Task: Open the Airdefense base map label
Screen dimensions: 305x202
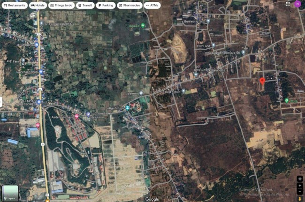Action: click(88, 114)
